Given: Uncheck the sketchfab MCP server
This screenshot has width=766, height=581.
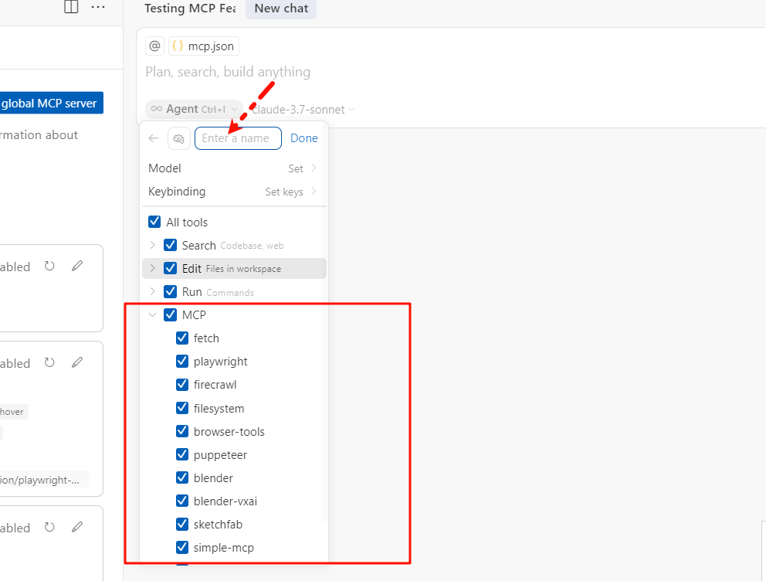Looking at the screenshot, I should [181, 524].
